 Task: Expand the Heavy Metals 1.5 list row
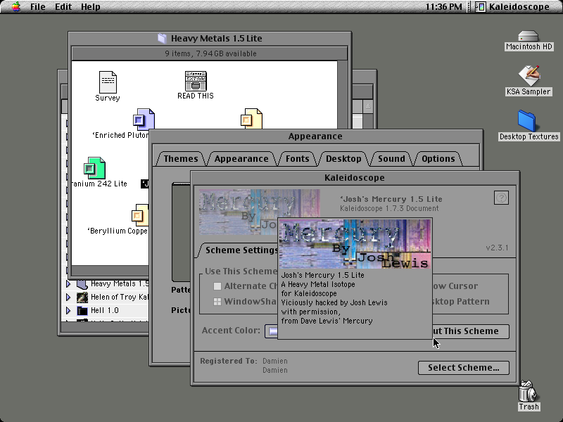[x=68, y=284]
